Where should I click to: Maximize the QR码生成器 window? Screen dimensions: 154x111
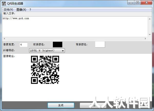click(138, 3)
